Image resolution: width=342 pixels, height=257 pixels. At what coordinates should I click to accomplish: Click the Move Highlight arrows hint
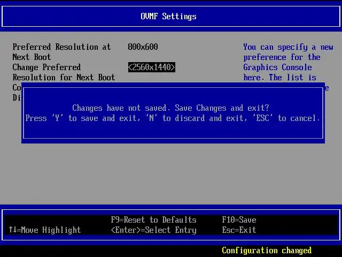click(x=45, y=230)
